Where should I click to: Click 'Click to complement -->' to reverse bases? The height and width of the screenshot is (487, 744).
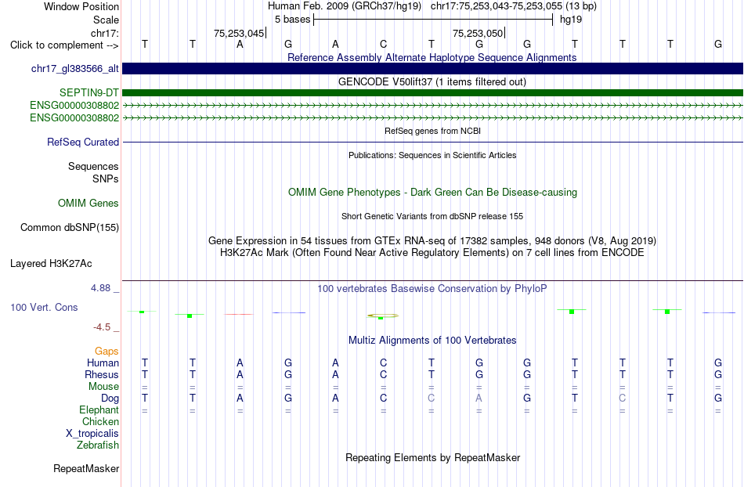pos(64,45)
